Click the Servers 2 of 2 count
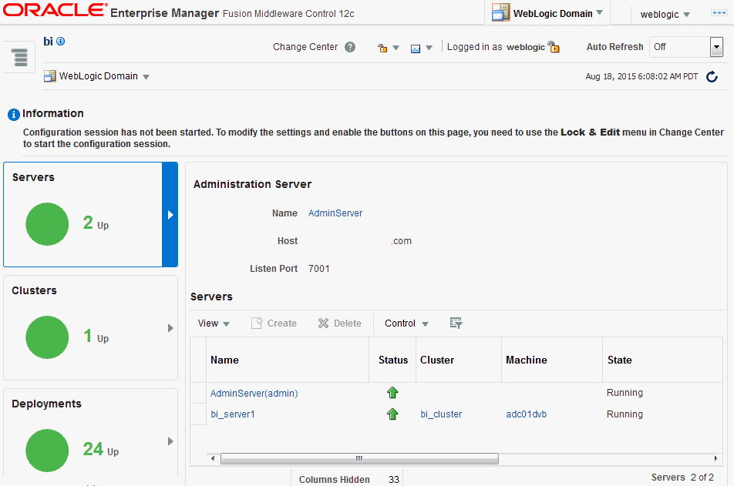 pyautogui.click(x=682, y=477)
